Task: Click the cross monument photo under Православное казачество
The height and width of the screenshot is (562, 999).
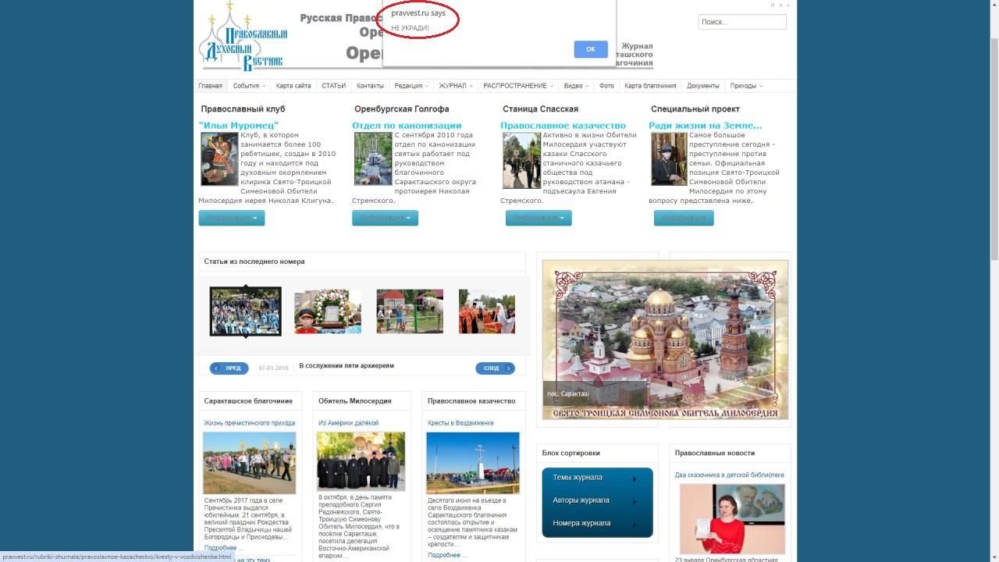Action: (x=473, y=463)
